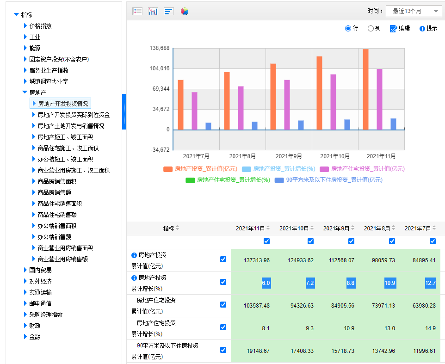Click the blue sidebar splitter handle
Image resolution: width=445 pixels, height=364 pixels.
pos(124,111)
